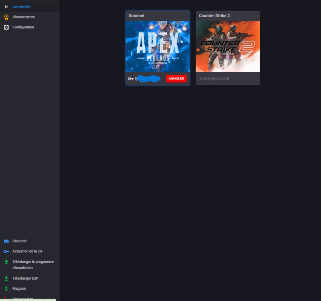The height and width of the screenshot is (301, 321).
Task: Open the Configuration menu entry
Action: pos(23,27)
